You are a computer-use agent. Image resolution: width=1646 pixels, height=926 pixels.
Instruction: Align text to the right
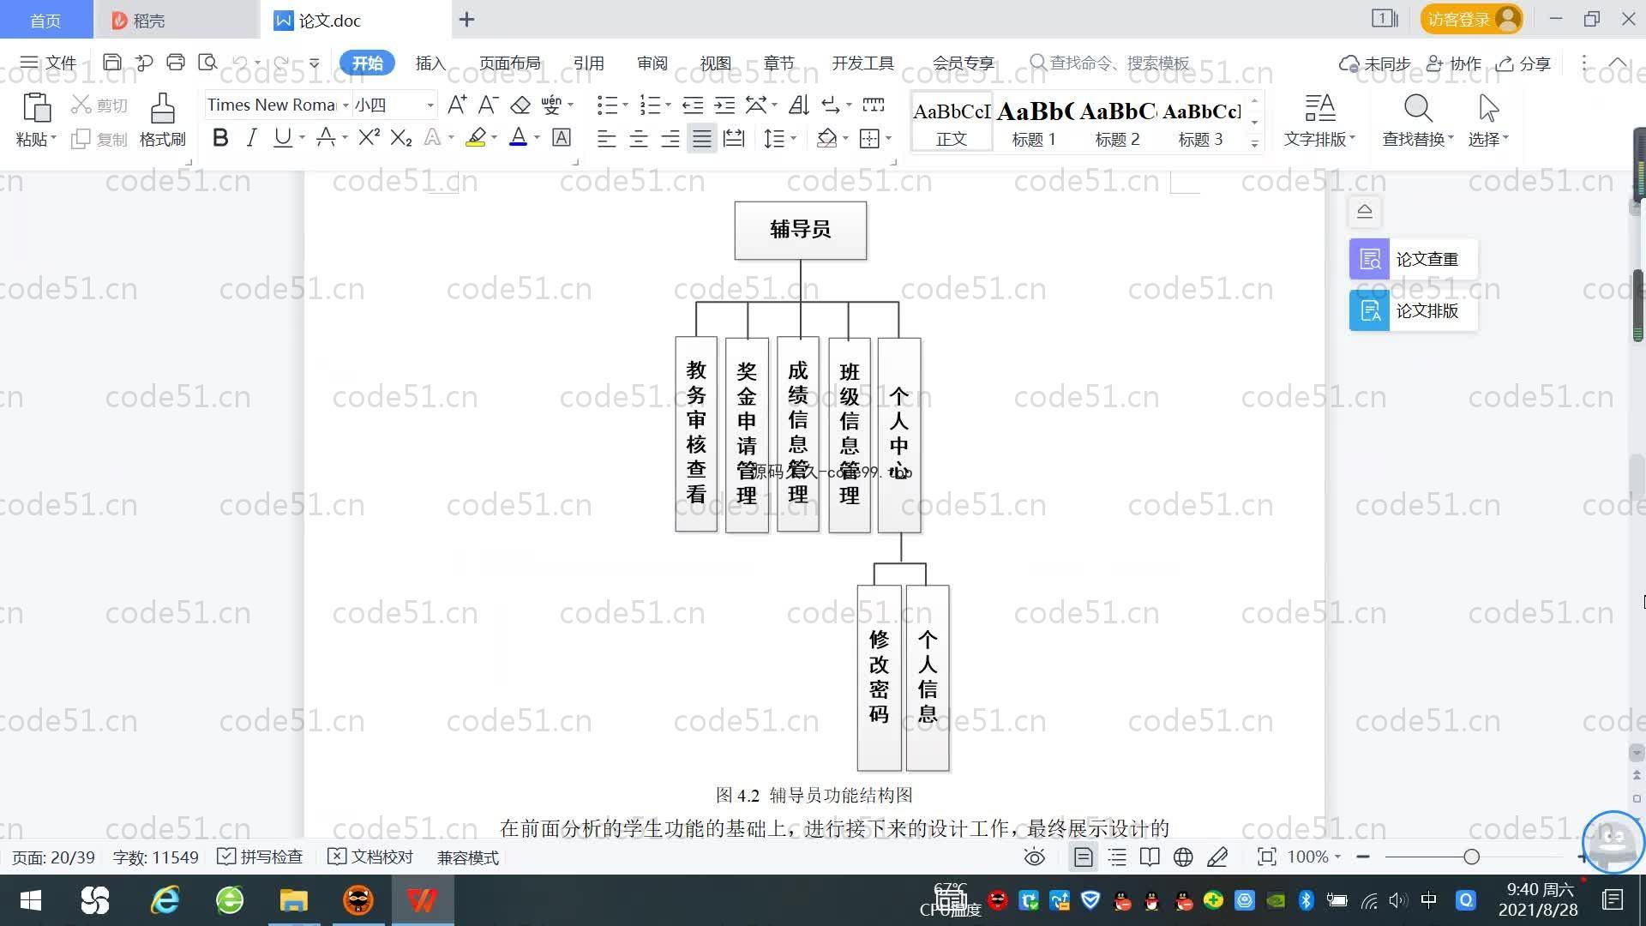point(670,138)
